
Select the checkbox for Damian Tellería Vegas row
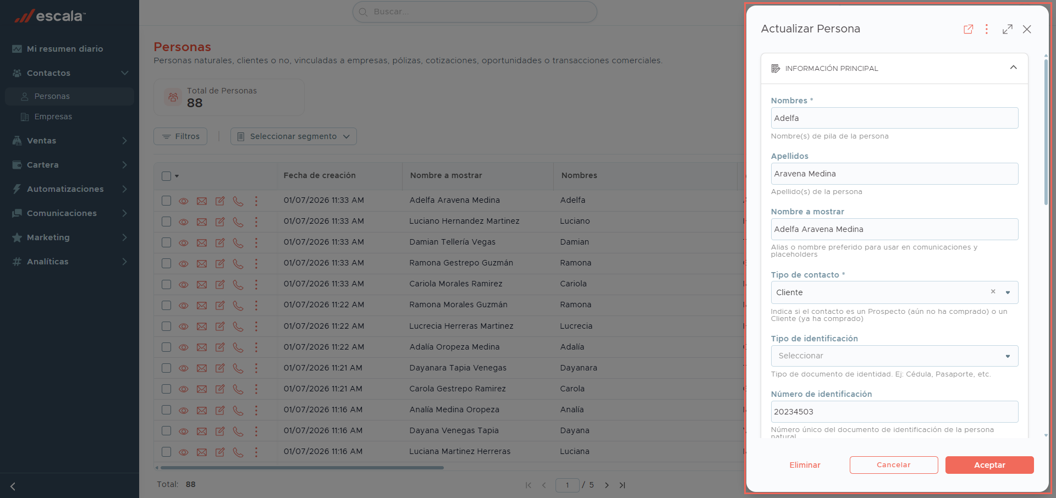point(166,242)
